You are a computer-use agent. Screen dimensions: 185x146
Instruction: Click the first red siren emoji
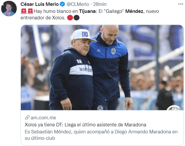tap(24, 11)
